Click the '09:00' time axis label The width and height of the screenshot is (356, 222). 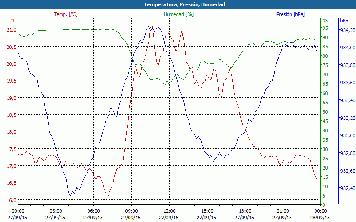(131, 211)
